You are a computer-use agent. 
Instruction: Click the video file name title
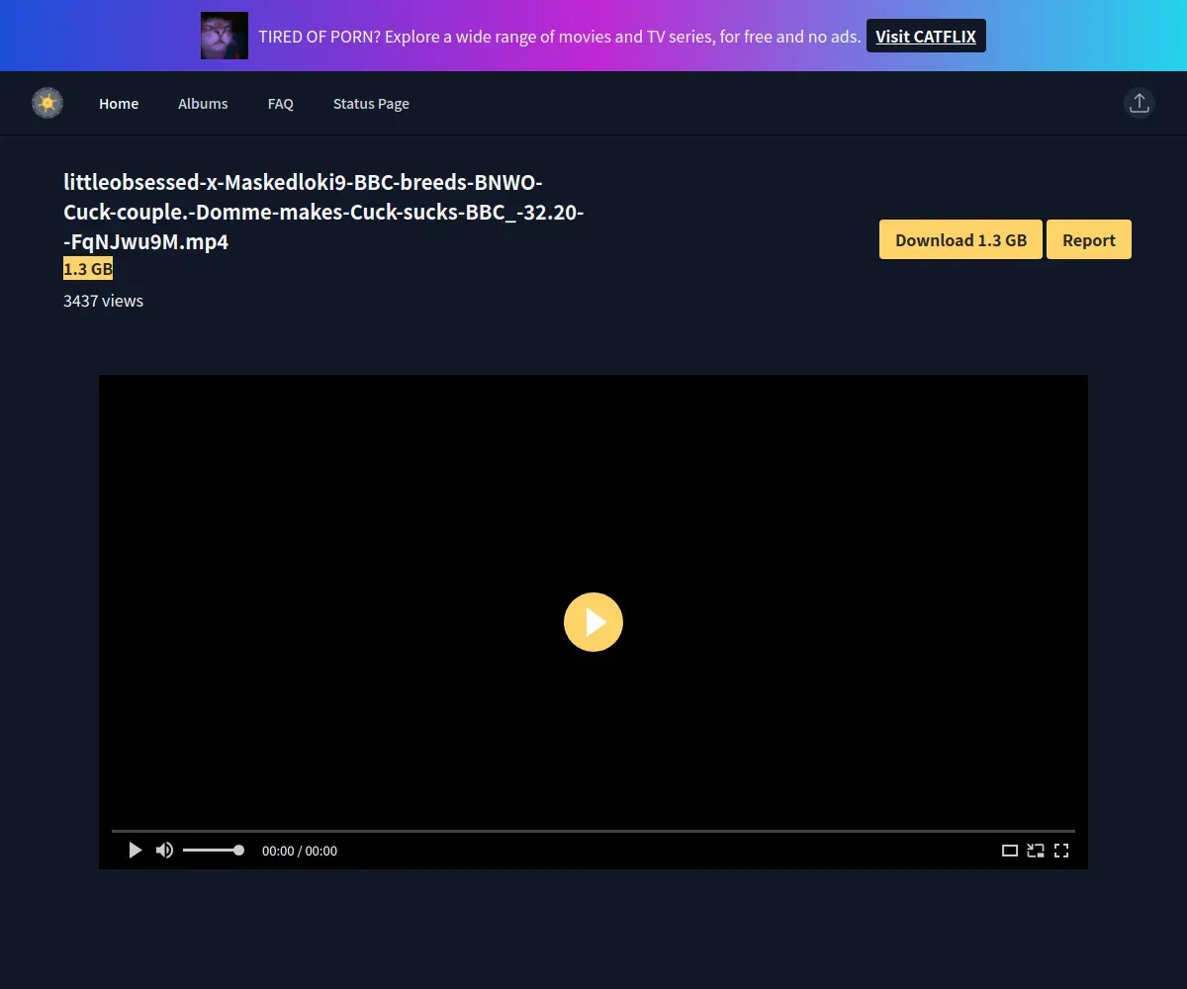click(323, 212)
